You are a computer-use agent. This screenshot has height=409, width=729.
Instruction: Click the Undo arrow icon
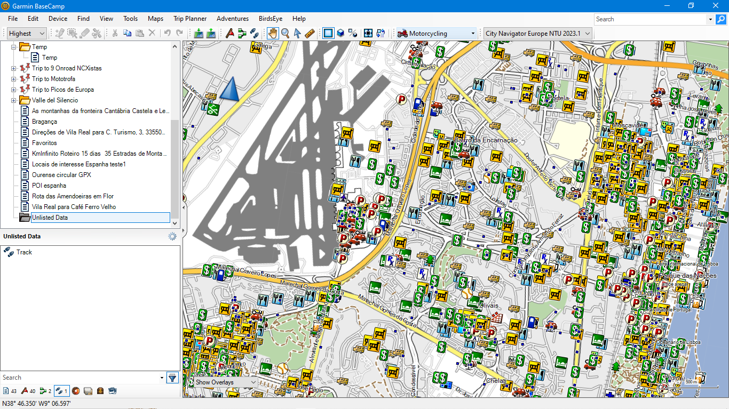pyautogui.click(x=167, y=33)
